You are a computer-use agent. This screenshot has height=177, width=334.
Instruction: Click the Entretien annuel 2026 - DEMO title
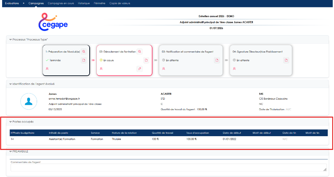[x=216, y=16]
